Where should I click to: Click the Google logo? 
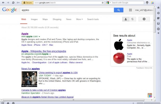tap(9, 10)
